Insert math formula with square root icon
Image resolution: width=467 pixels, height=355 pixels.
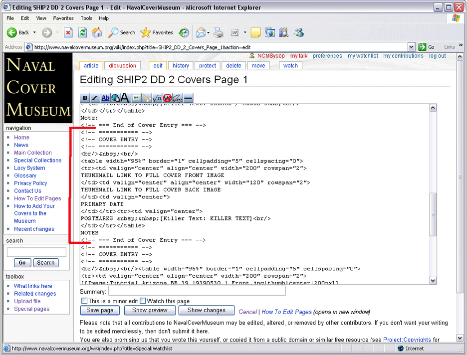(x=157, y=98)
